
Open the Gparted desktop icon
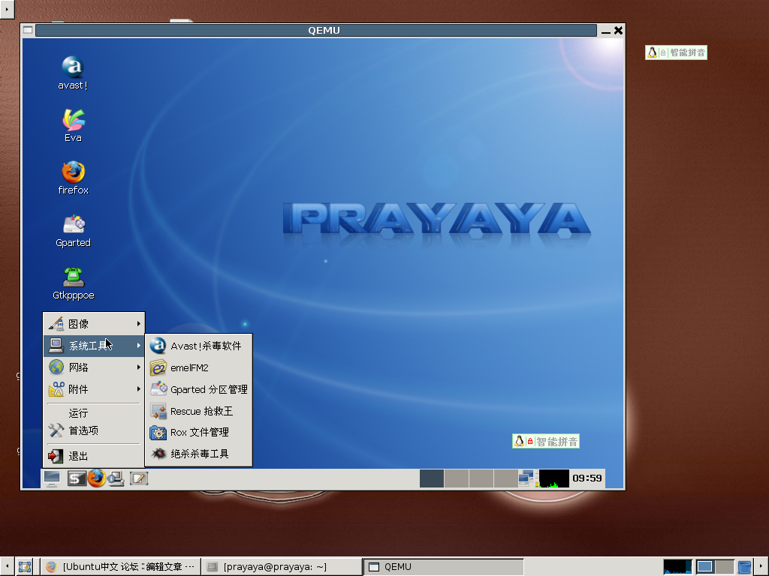tap(73, 231)
